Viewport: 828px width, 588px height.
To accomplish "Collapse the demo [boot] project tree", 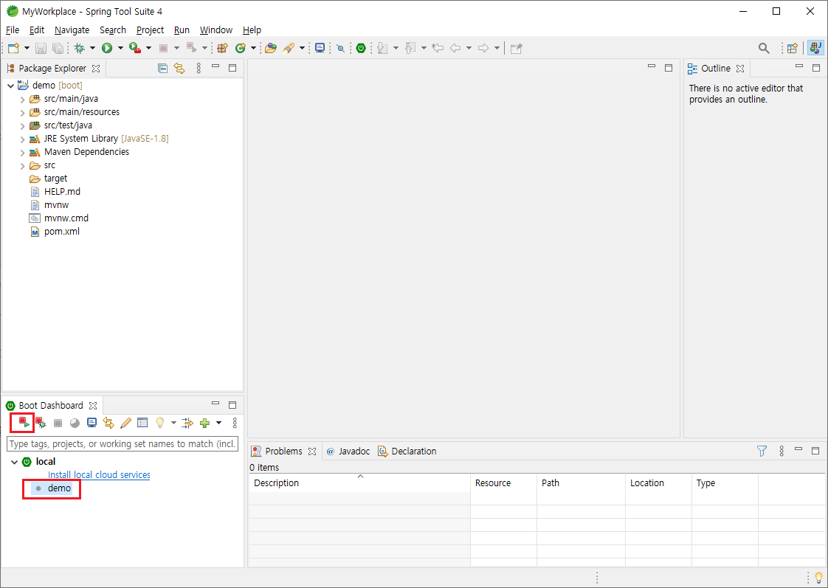I will [x=10, y=86].
